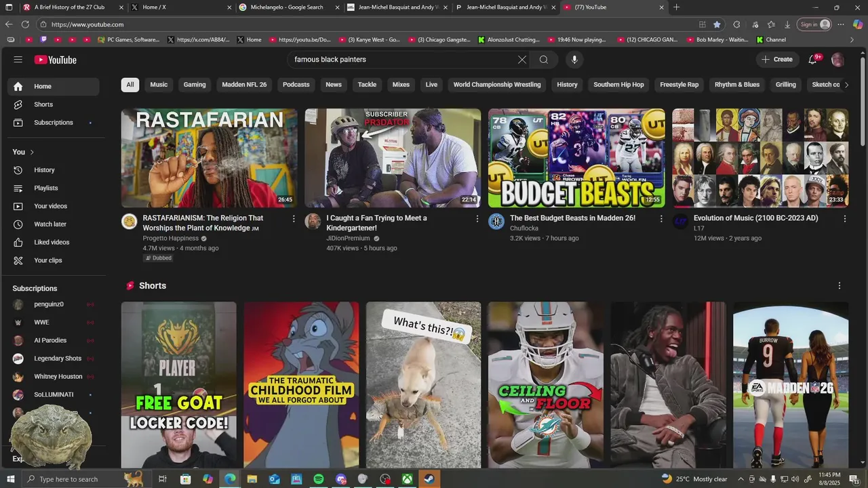This screenshot has height=488, width=868.
Task: Open Xbox app from the taskbar
Action: pyautogui.click(x=407, y=479)
